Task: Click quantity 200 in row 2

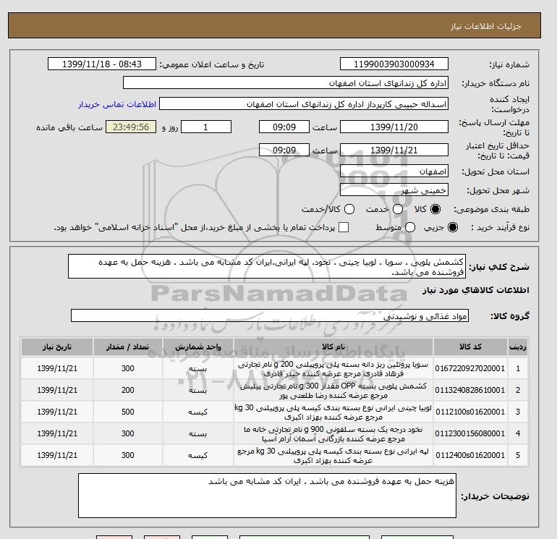Action: [128, 390]
